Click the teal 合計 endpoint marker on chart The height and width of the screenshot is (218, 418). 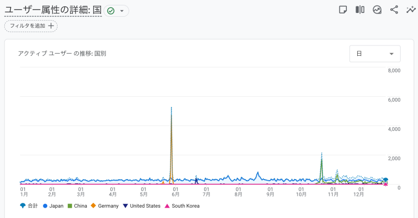(385, 180)
